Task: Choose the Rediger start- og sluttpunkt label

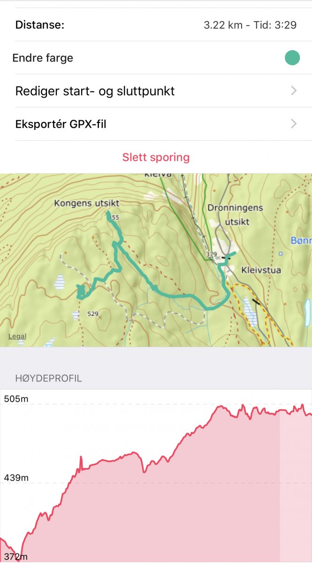Action: coord(95,91)
